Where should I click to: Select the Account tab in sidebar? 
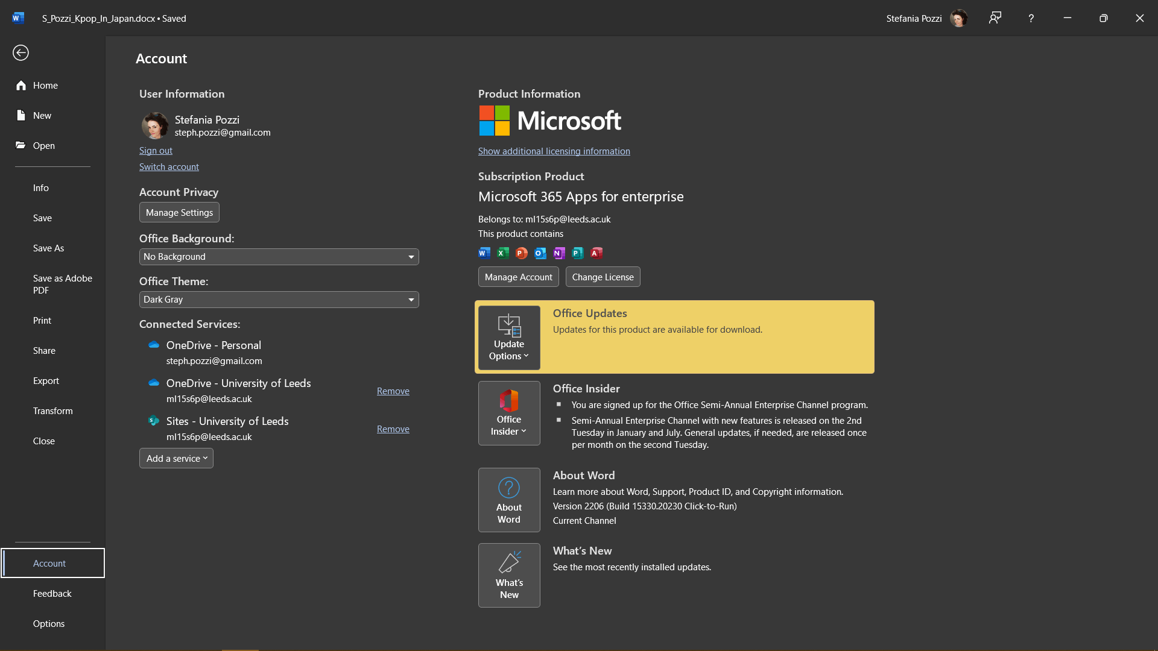coord(52,563)
